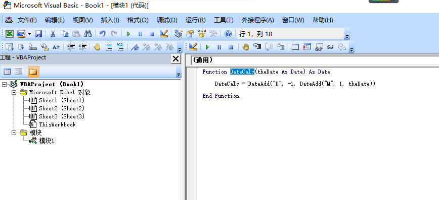Toggle Design Mode icon in Standard toolbar
This screenshot has height=200, width=439.
coord(164,34)
